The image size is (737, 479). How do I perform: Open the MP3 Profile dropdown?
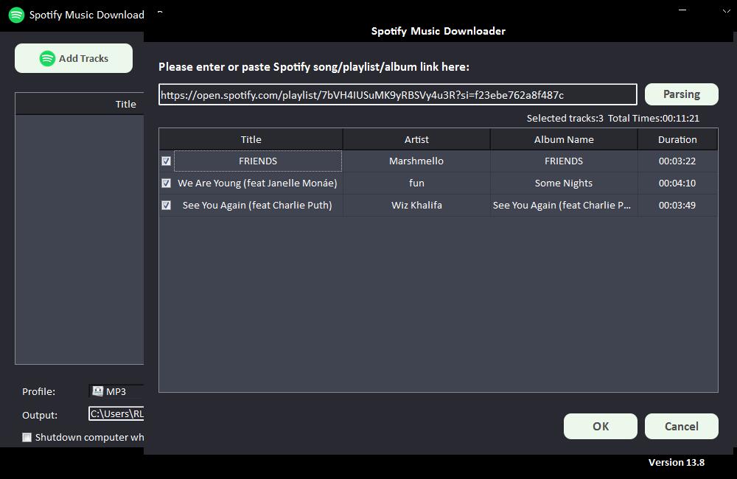pyautogui.click(x=116, y=391)
